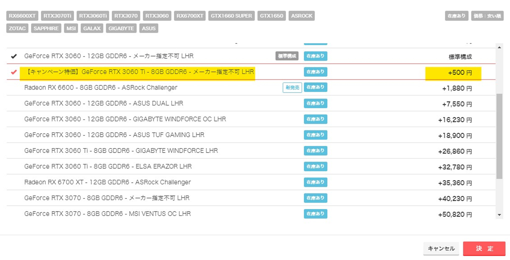Filter by GTX1660 SUPER tag
This screenshot has width=510, height=260.
[232, 16]
